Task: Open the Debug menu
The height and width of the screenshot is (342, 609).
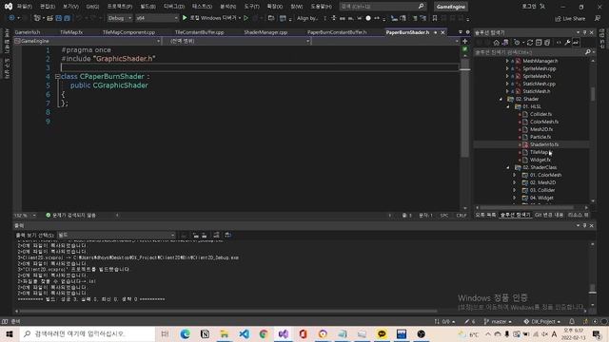Action: [173, 7]
